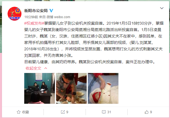Open the post options chevron menu
Image resolution: width=170 pixels, height=118 pixels.
pyautogui.click(x=162, y=8)
